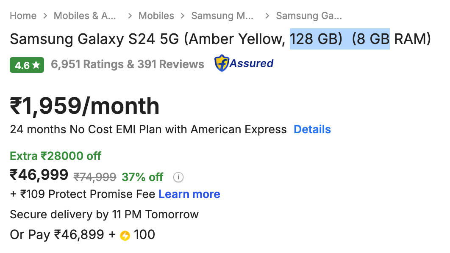This screenshot has height=253, width=450.
Task: Click the chevron before Samsung Ga... breadcrumb
Action: point(267,16)
